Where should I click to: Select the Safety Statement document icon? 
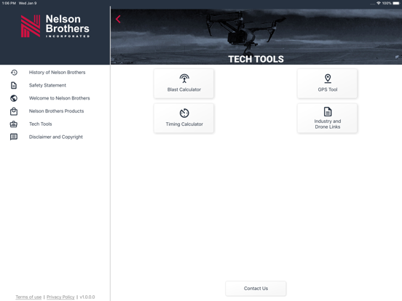14,85
